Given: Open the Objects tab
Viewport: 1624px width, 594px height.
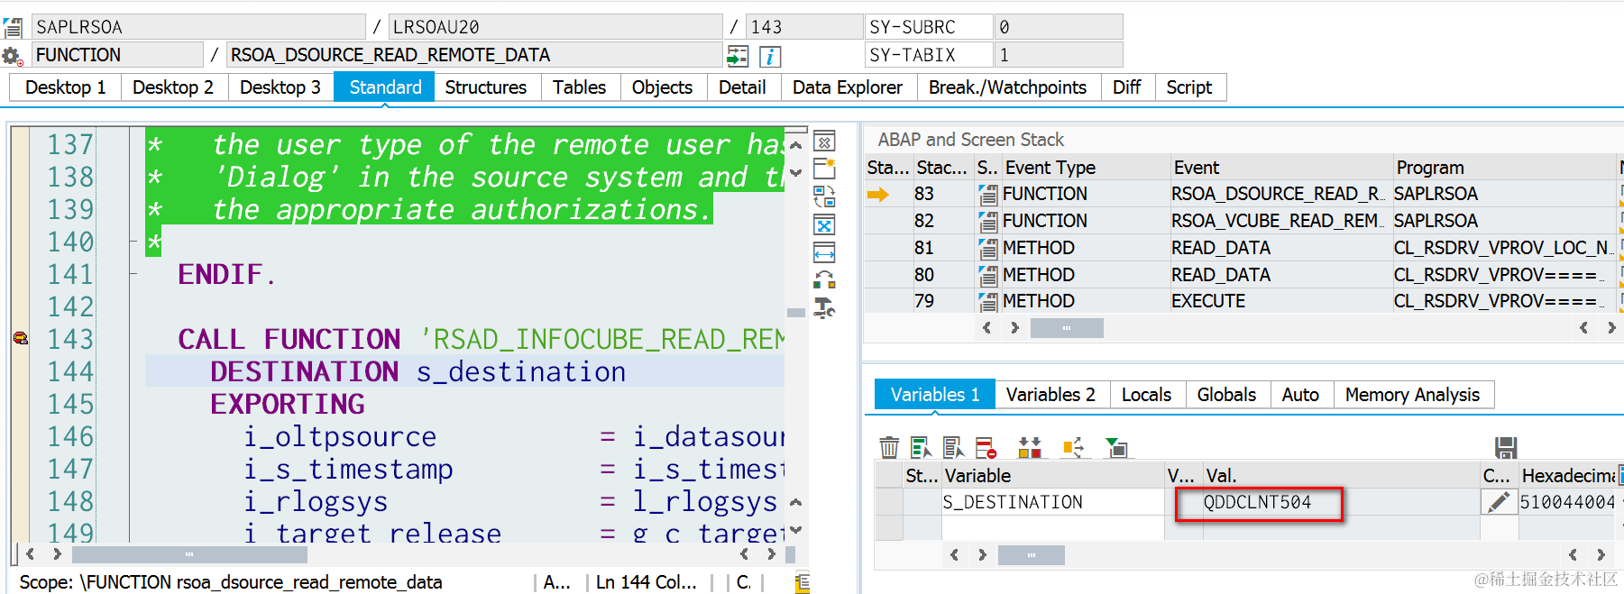Looking at the screenshot, I should [662, 87].
